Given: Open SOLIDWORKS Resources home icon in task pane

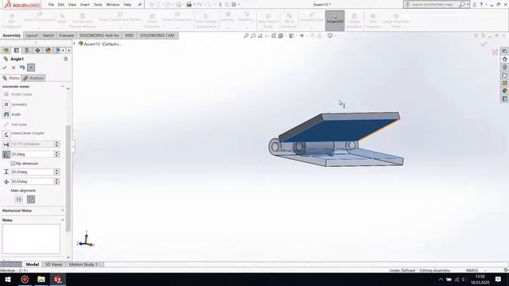Looking at the screenshot, I should [x=504, y=59].
